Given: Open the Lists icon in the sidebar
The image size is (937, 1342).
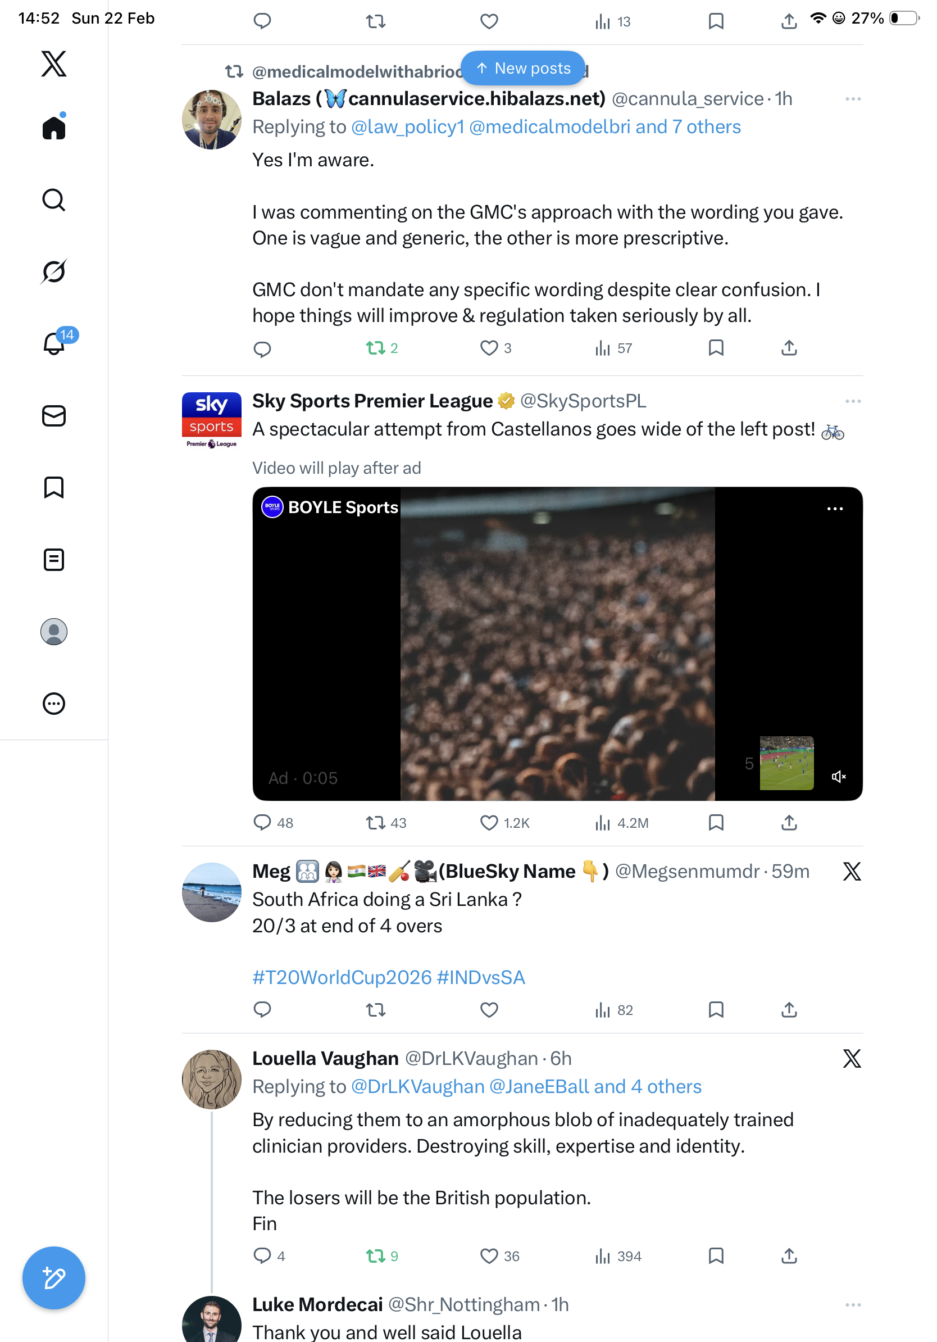Looking at the screenshot, I should pos(54,559).
